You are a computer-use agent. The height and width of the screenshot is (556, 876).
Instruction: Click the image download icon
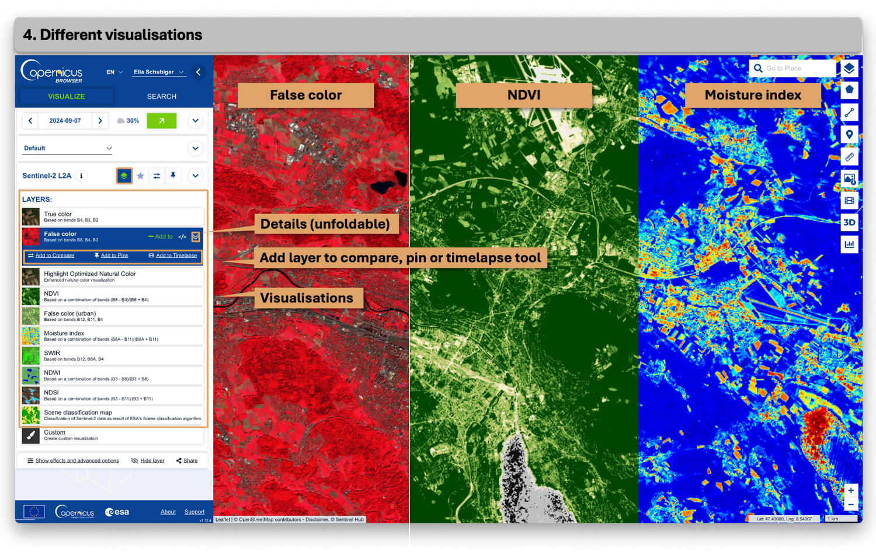coord(850,179)
